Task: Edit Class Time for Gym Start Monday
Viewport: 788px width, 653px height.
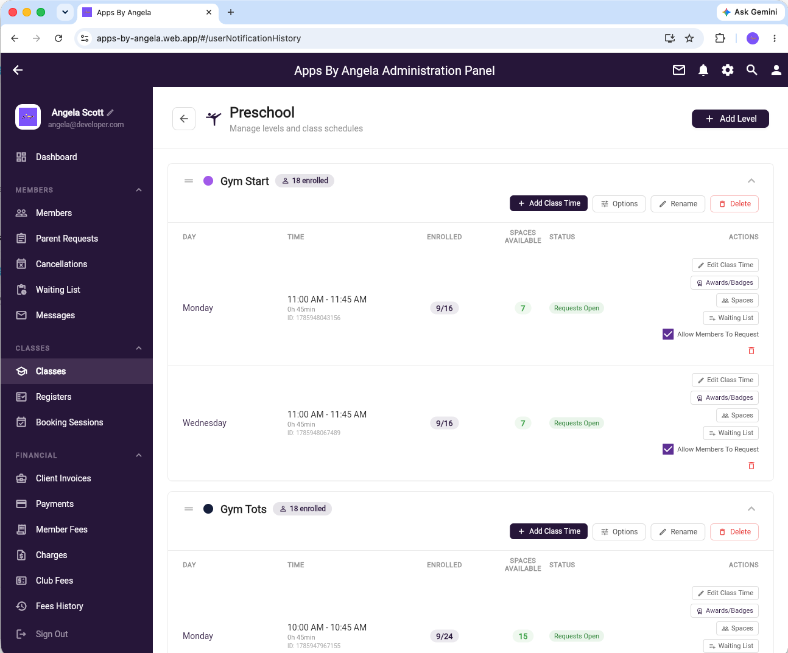Action: tap(725, 265)
